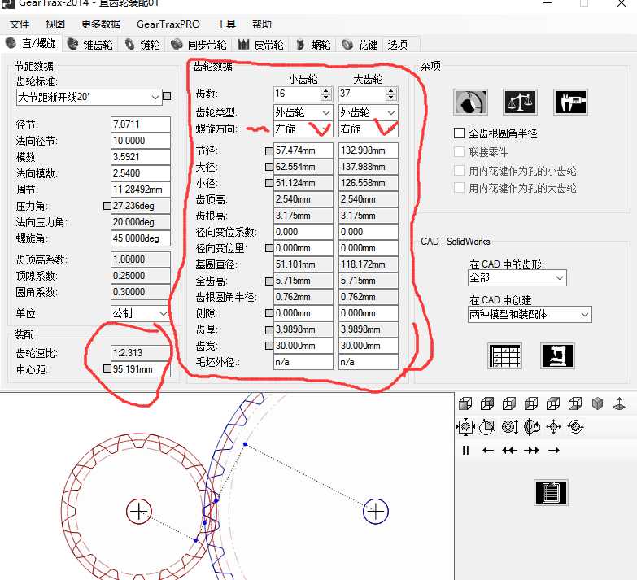Select the front-face shaded cube view
Screen dimensions: 637x580
tap(465, 403)
